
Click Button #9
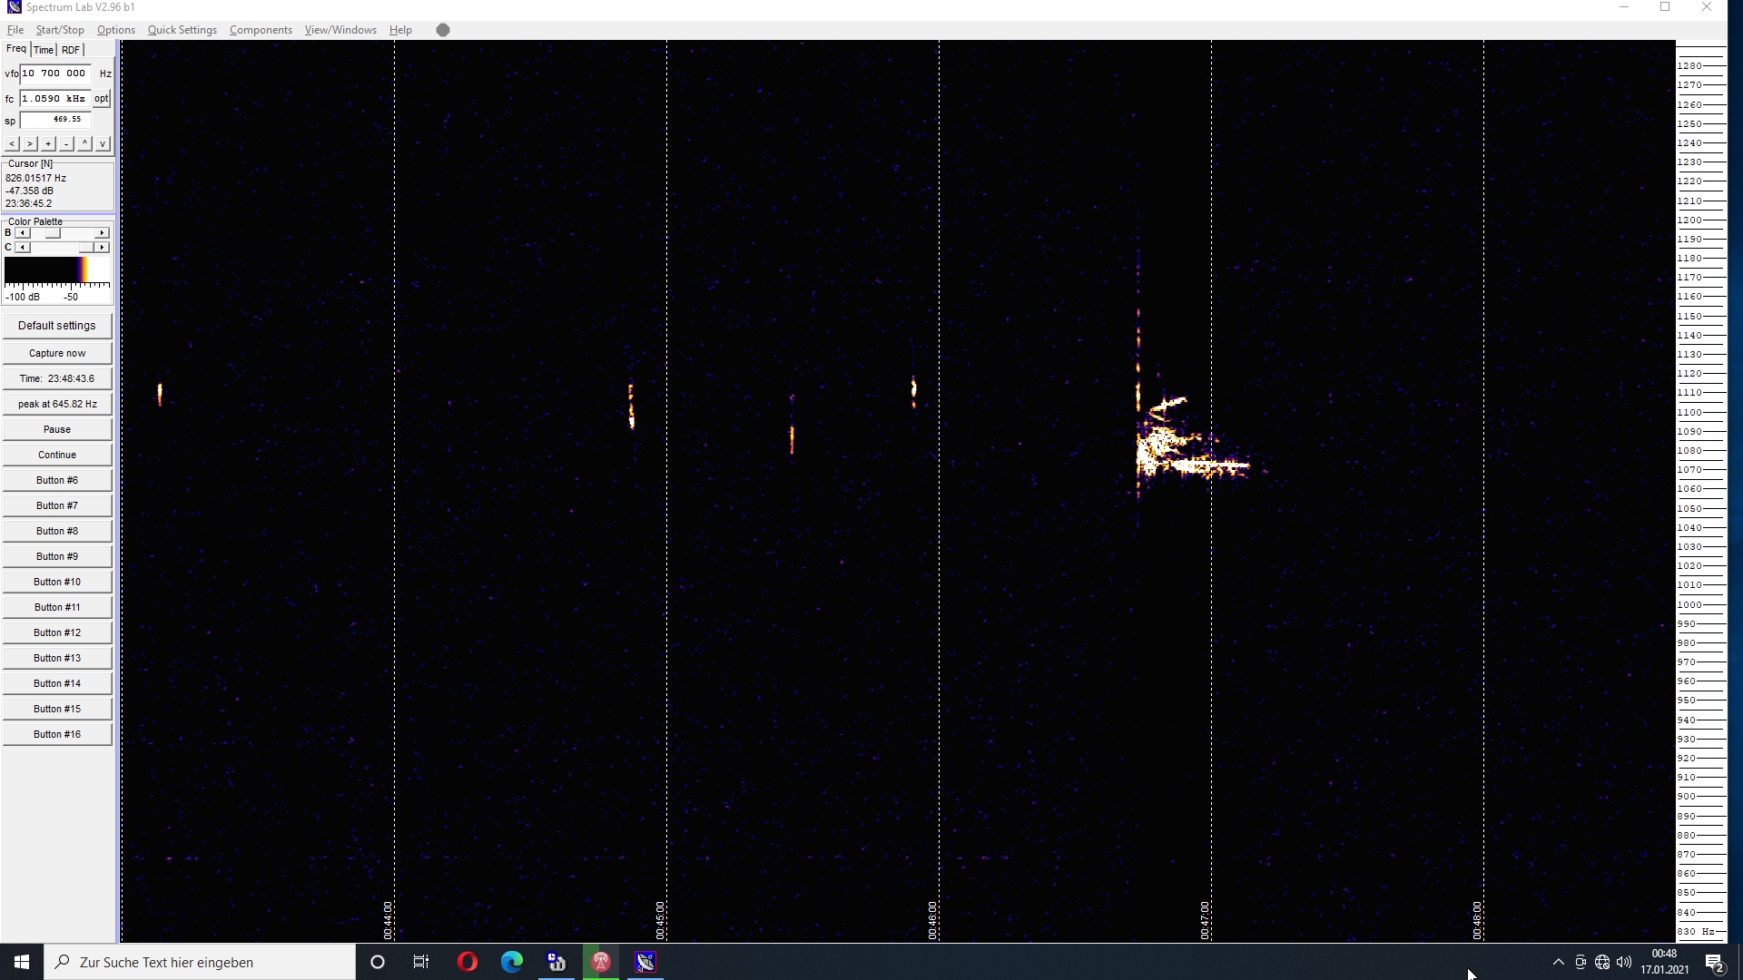[x=57, y=556]
